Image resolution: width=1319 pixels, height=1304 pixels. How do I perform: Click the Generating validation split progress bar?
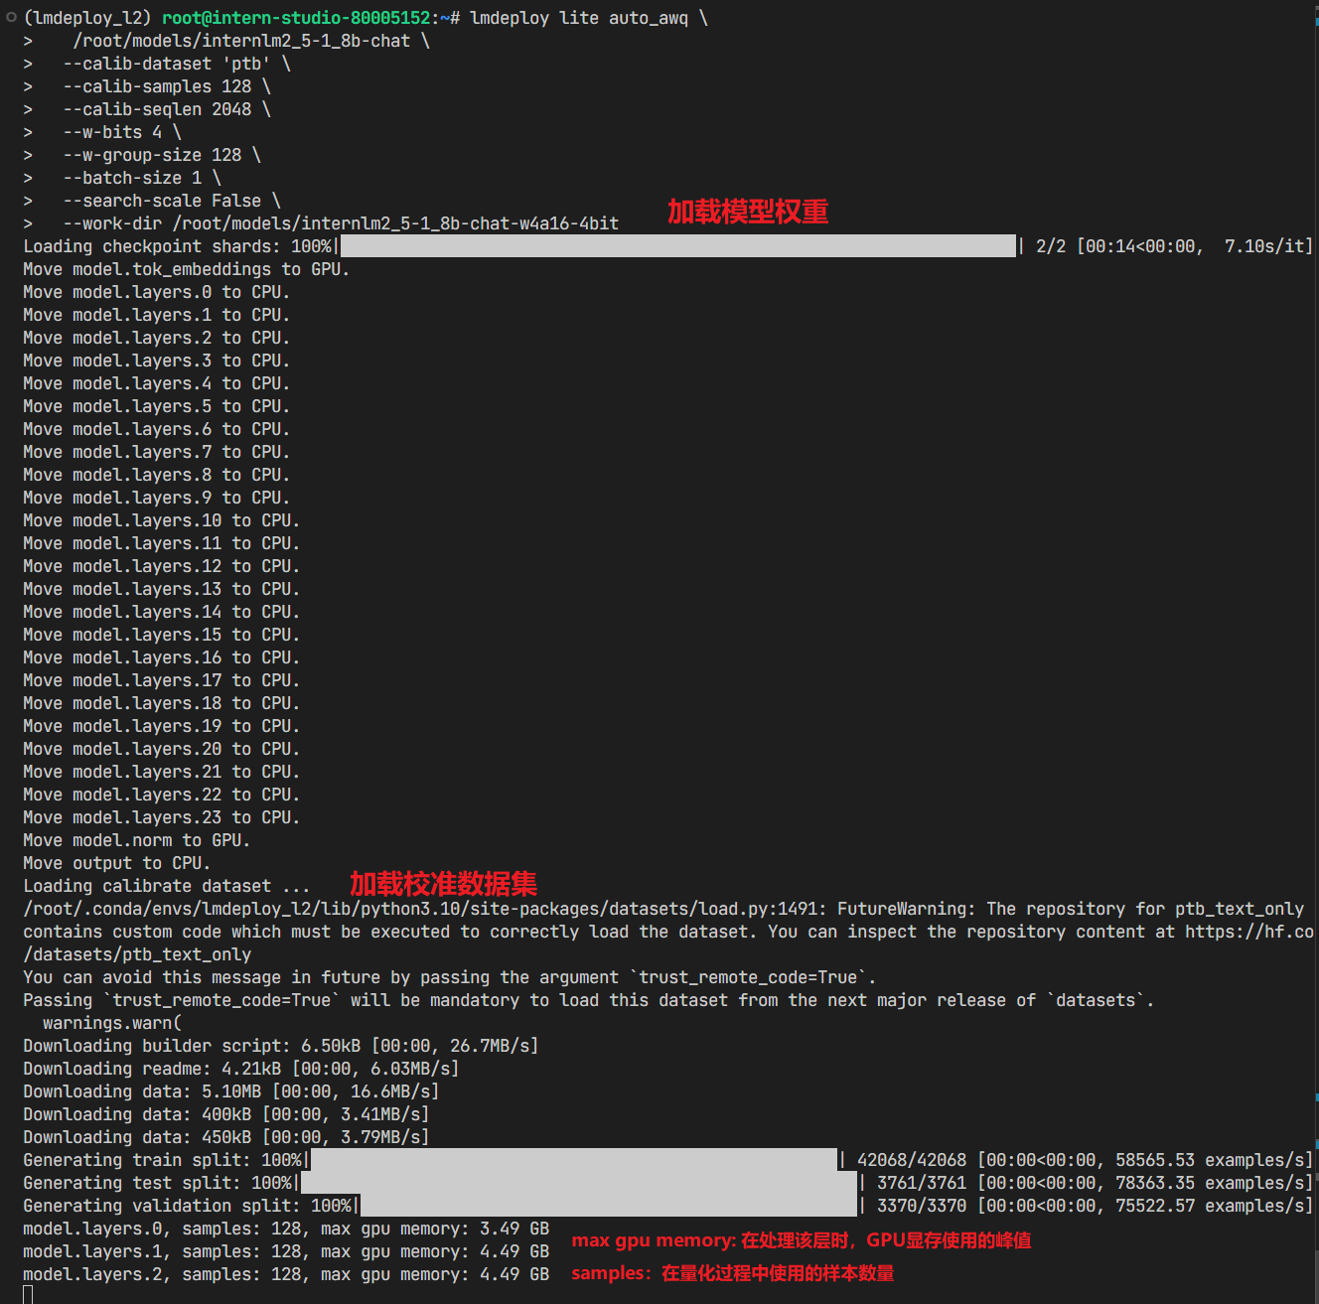click(x=608, y=1205)
